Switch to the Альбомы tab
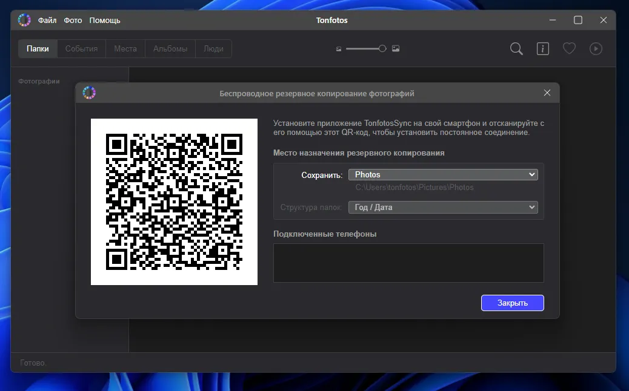 click(170, 49)
